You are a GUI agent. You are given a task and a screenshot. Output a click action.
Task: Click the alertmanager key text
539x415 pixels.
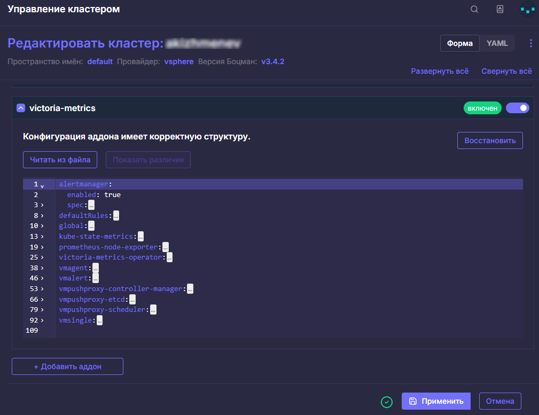coord(83,184)
